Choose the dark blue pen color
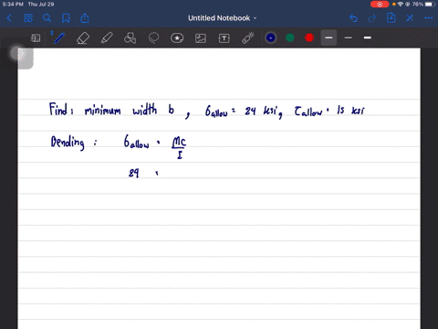The width and height of the screenshot is (438, 329). (271, 37)
